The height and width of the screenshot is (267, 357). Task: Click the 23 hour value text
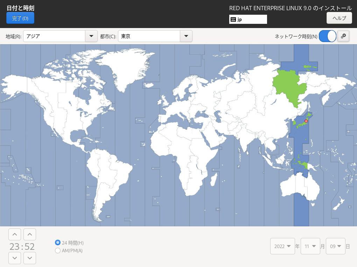click(x=14, y=246)
